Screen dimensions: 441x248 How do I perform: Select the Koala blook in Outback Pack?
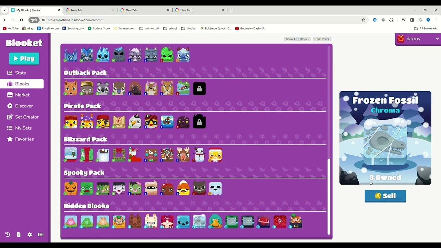(x=103, y=89)
